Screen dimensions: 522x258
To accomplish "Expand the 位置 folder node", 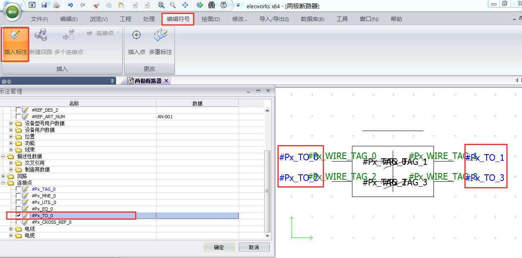I will [x=11, y=136].
